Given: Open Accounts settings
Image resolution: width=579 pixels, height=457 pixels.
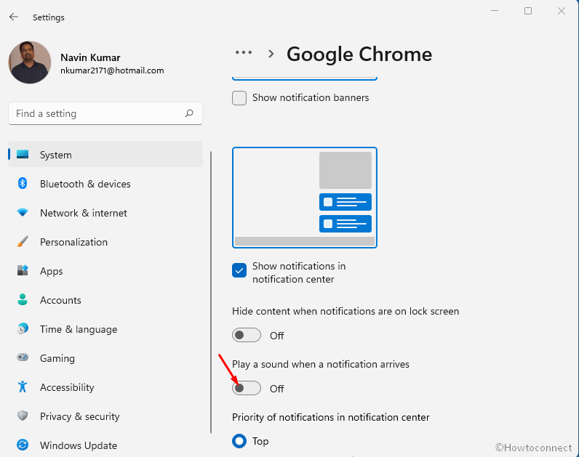Looking at the screenshot, I should click(x=105, y=299).
